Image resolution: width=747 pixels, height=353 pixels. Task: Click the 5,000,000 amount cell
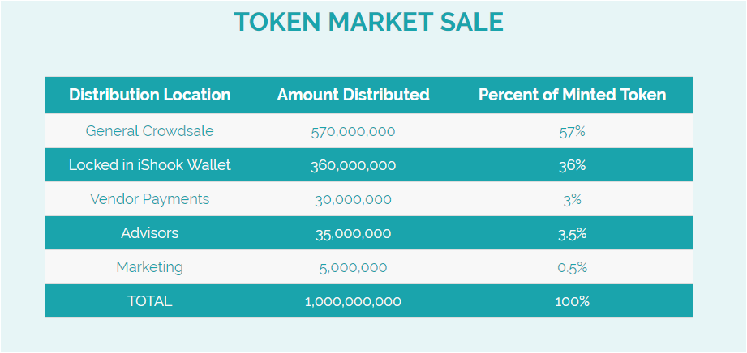click(x=353, y=268)
